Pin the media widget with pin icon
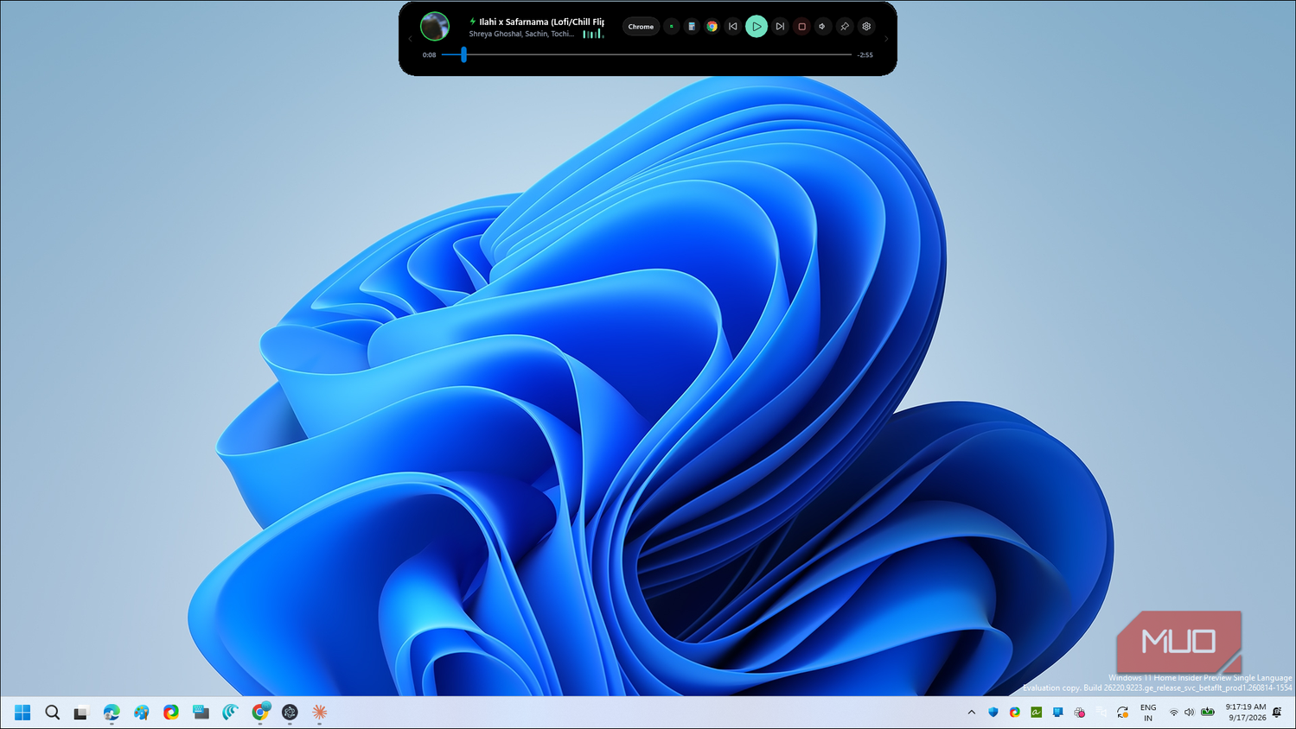Viewport: 1296px width, 729px height. click(x=845, y=27)
